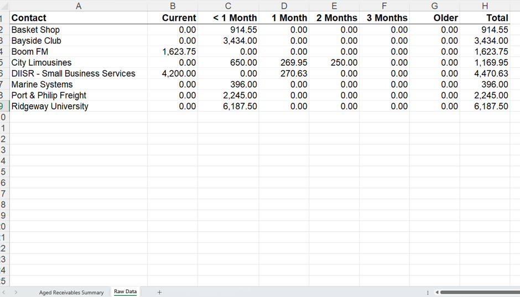Select column D header
This screenshot has height=297, width=520.
pyautogui.click(x=284, y=6)
